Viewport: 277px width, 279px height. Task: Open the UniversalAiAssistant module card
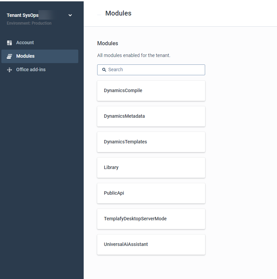[151, 245]
